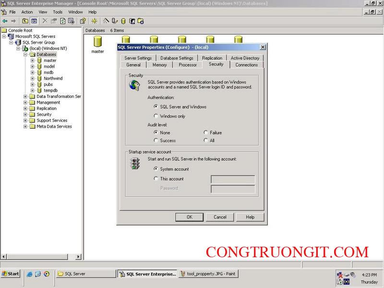Screen dimensions: 384x288
Task: Choose This account for startup service
Action: [x=156, y=178]
